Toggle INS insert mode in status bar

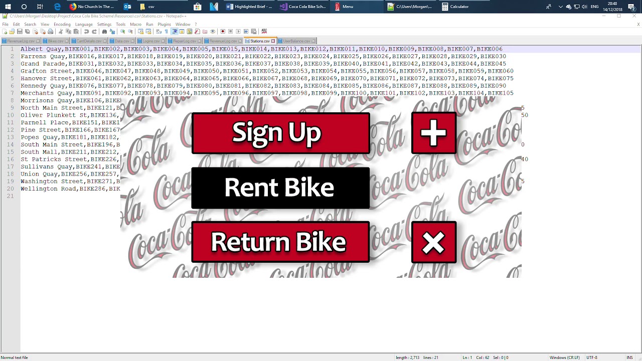pyautogui.click(x=629, y=357)
